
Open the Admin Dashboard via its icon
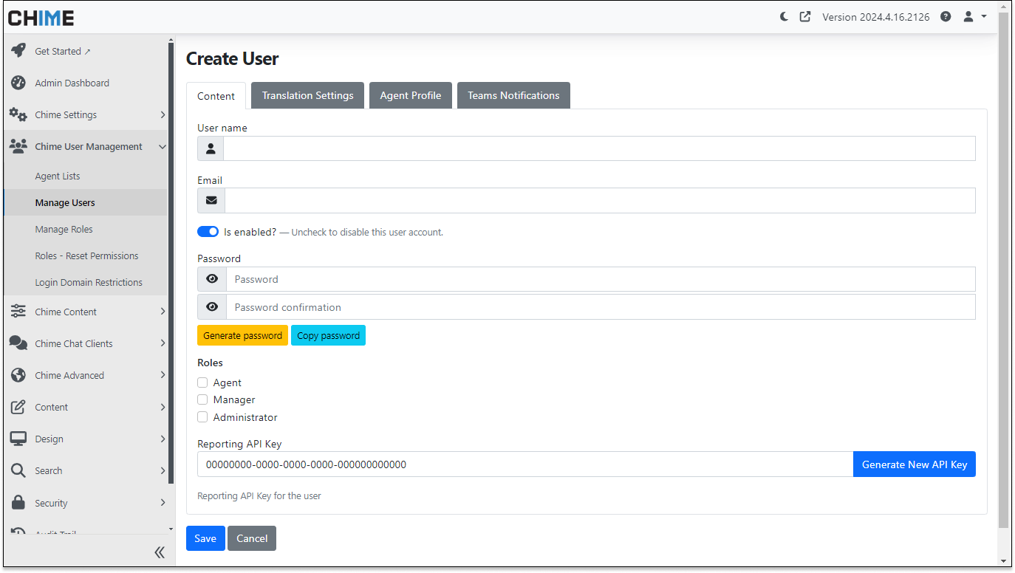tap(18, 83)
